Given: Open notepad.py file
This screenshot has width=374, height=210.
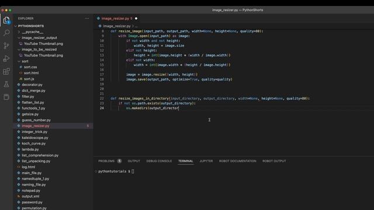Looking at the screenshot, I should click(31, 191).
